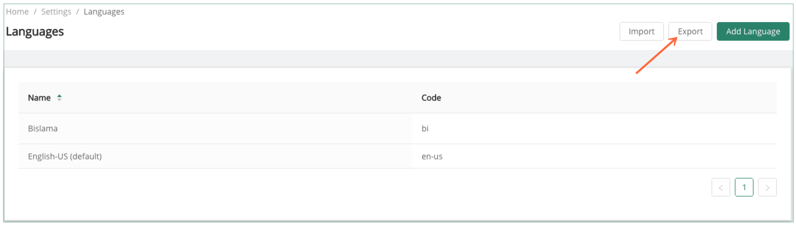Go to the previous page arrow
796x225 pixels.
point(721,187)
